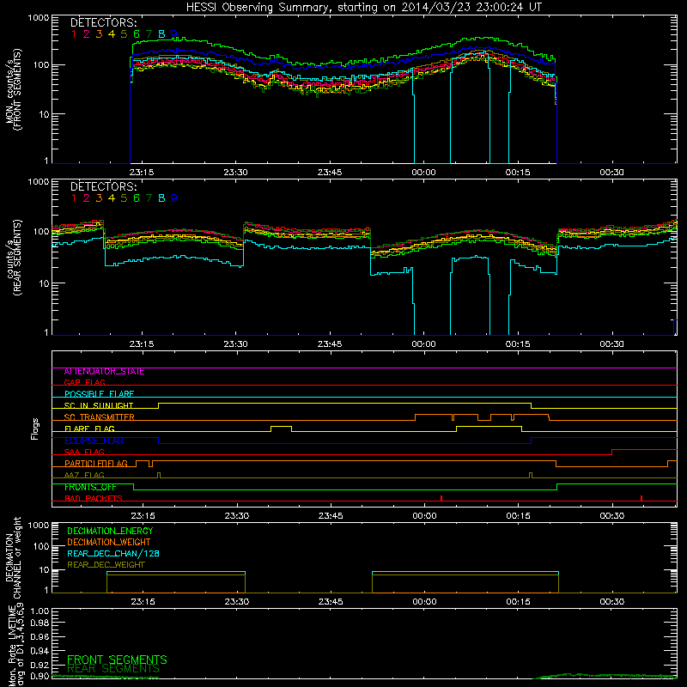687x687 pixels.
Task: Click 23:30 tick under decimation plot
Action: tap(237, 602)
